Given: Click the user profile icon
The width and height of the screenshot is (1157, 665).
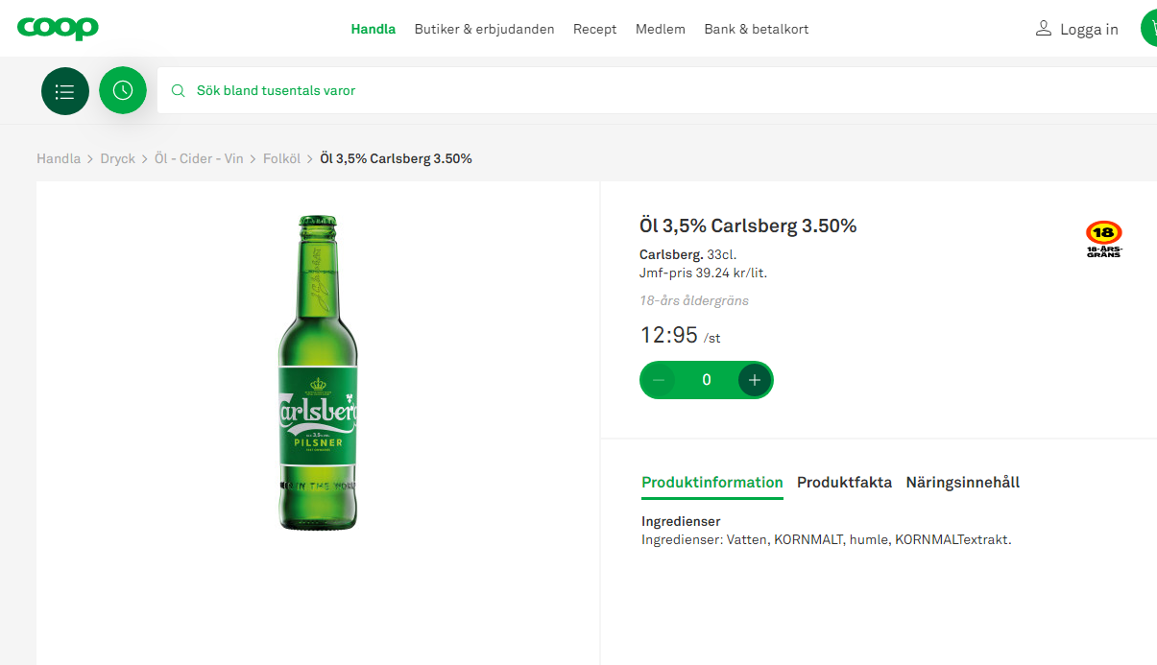Looking at the screenshot, I should [x=1044, y=29].
